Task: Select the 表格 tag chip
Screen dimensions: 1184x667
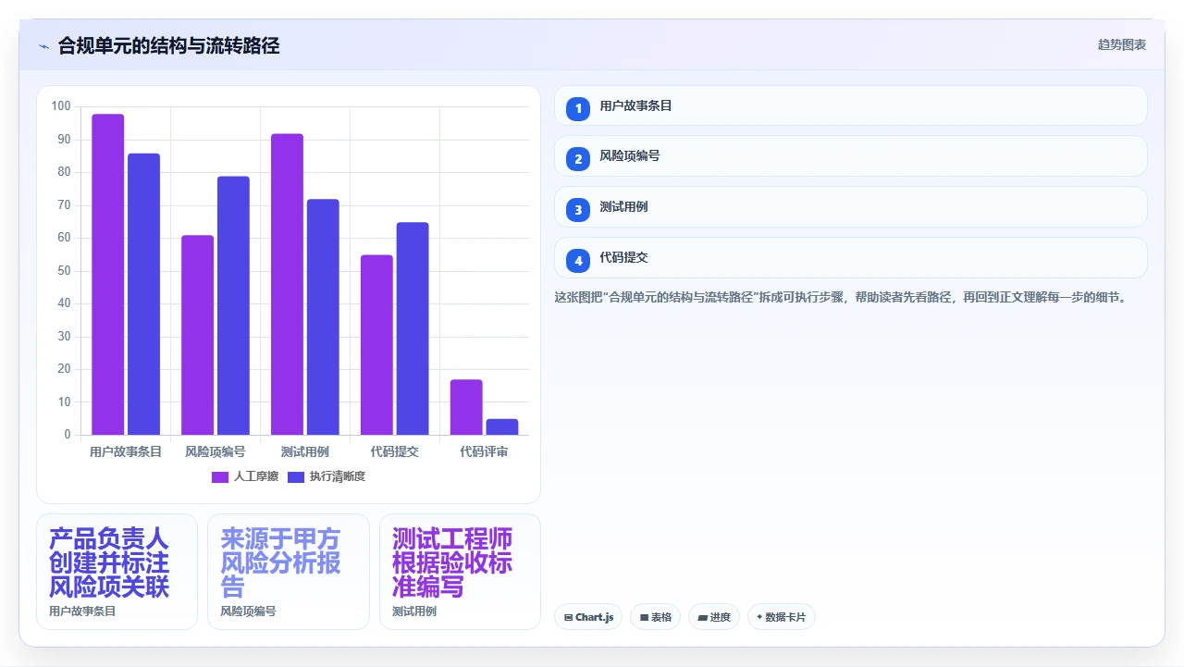Action: point(656,617)
